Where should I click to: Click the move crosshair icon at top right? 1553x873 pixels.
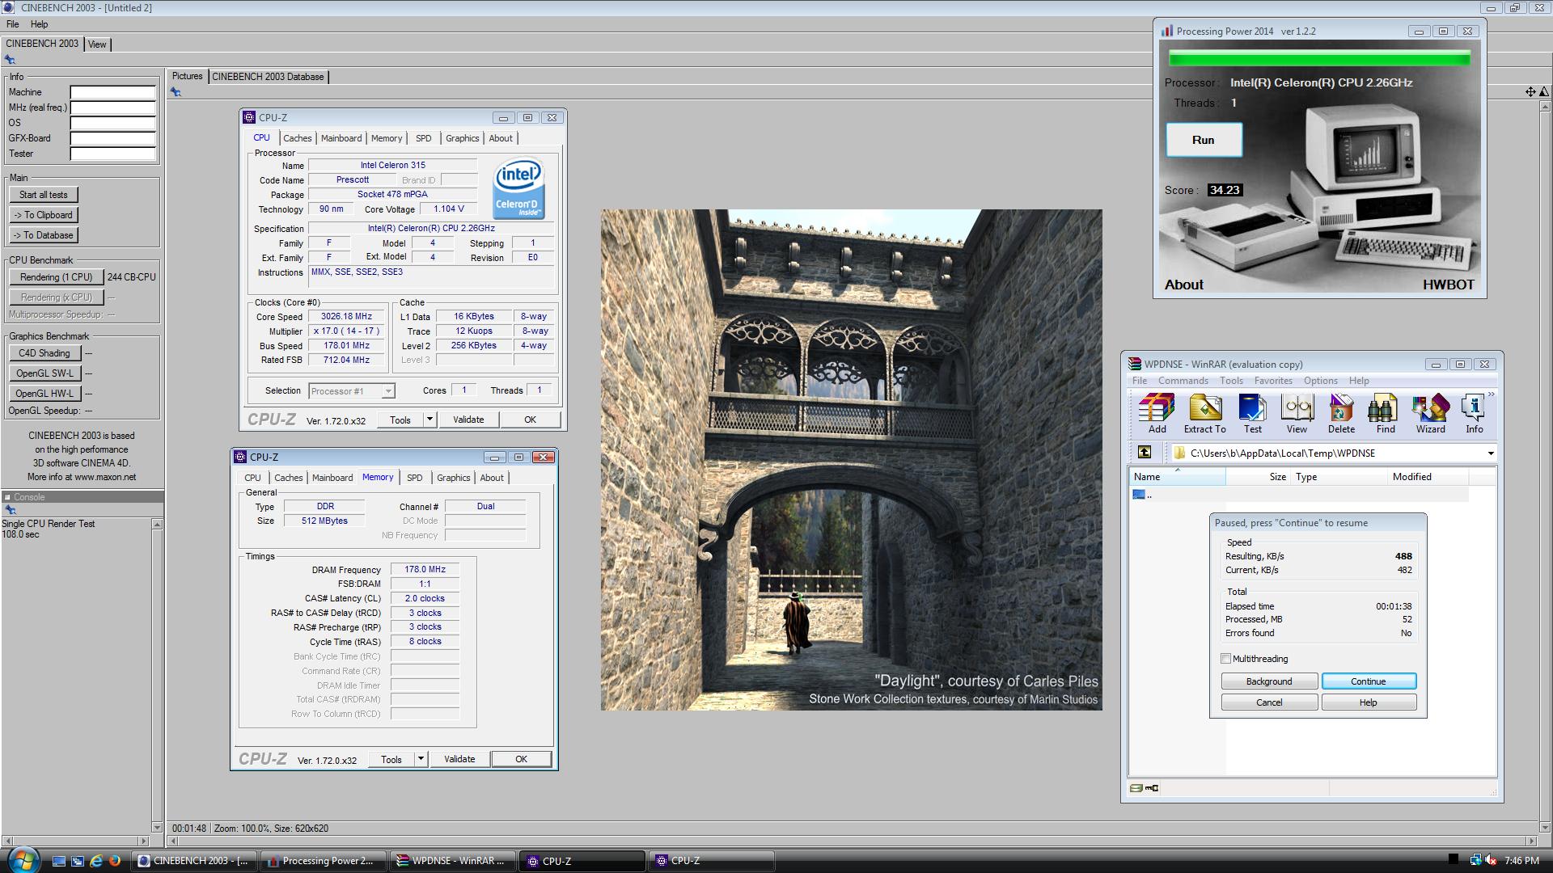coord(1530,91)
